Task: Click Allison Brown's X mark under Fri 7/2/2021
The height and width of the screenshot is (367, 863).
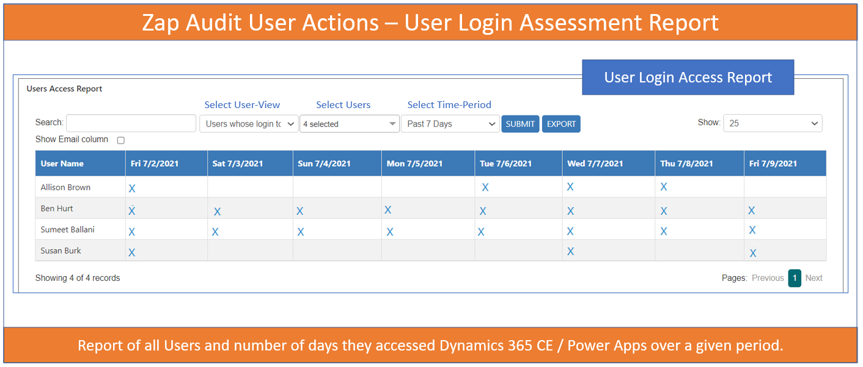Action: click(132, 189)
